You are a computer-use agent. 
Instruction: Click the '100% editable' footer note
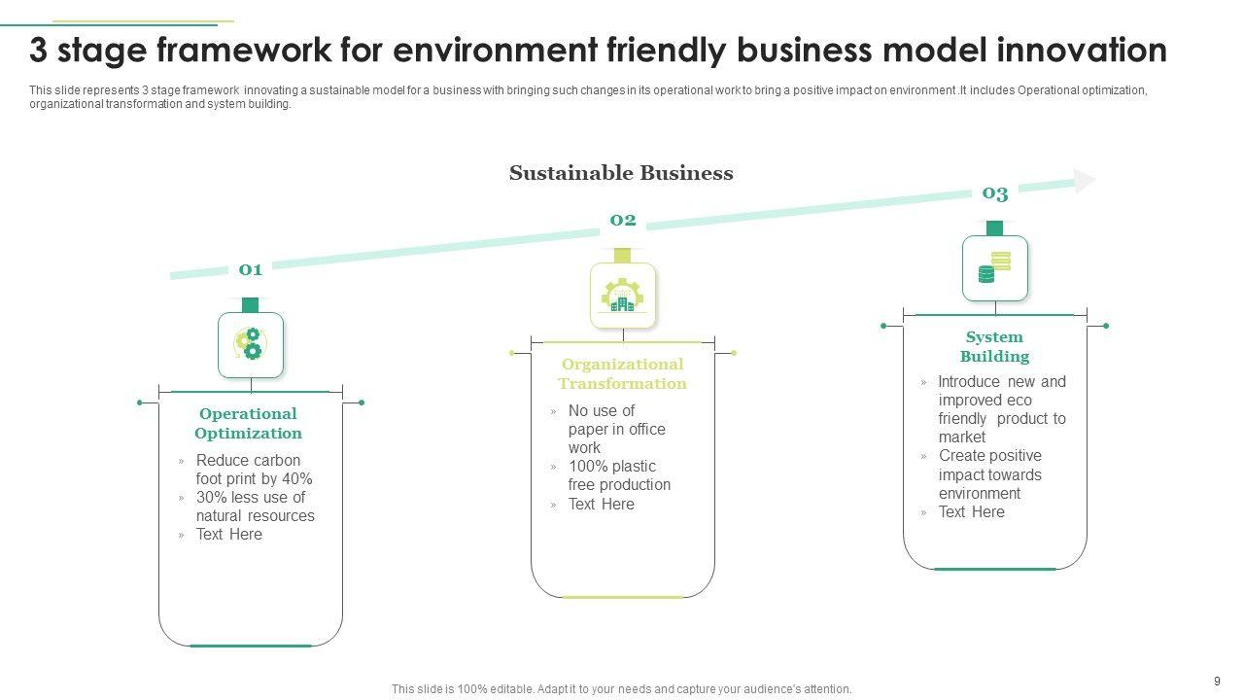pos(621,689)
